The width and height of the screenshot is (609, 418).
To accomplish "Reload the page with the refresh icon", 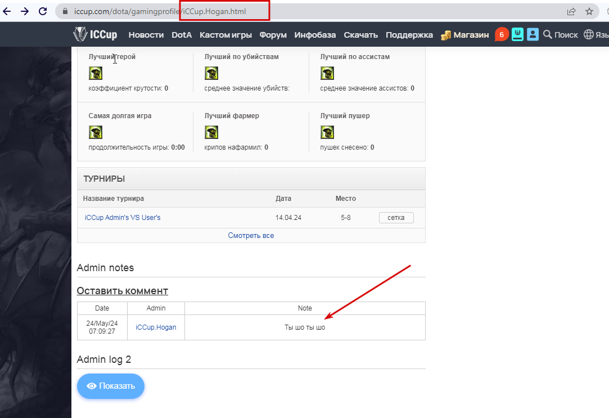I will coord(43,11).
